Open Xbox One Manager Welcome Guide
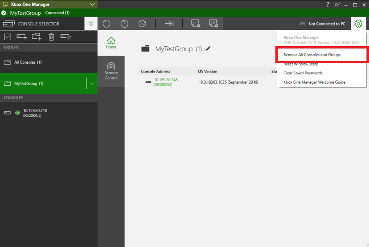Screen dimensions: 369x247 (x=315, y=82)
